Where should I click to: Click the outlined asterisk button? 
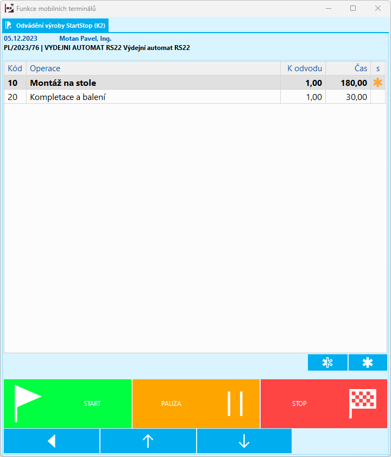click(327, 362)
